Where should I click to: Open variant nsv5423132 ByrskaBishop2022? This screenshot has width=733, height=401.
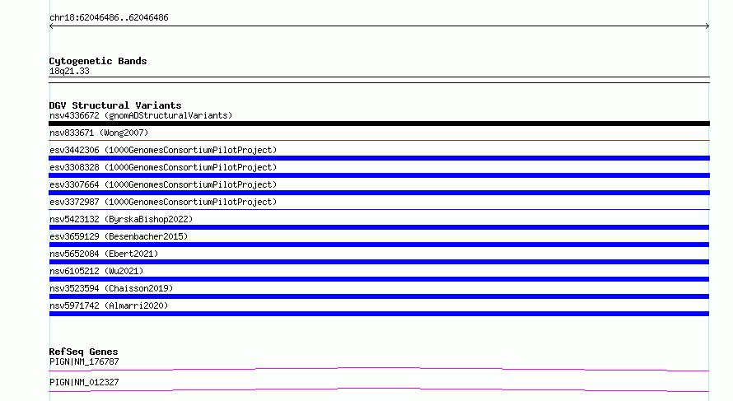[x=120, y=219]
